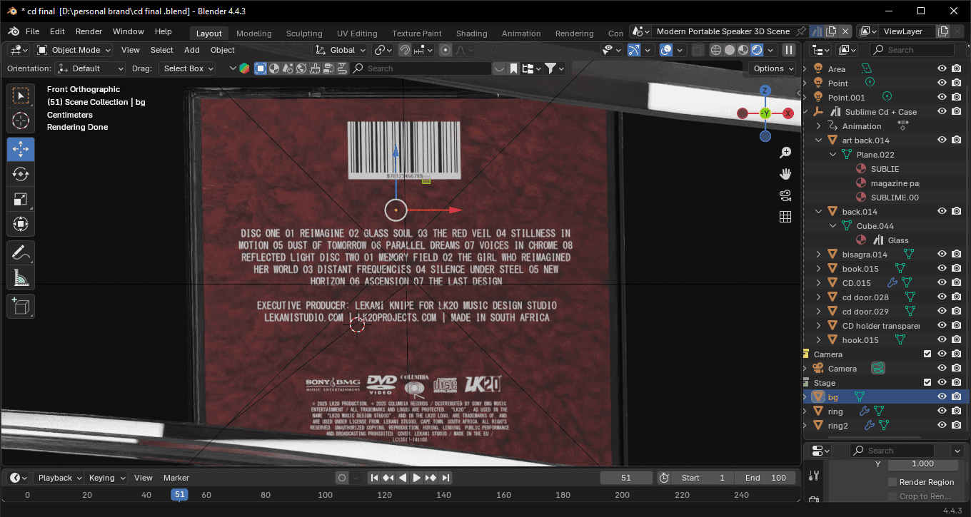Image resolution: width=971 pixels, height=517 pixels.
Task: Select the Scale tool
Action: tap(21, 199)
